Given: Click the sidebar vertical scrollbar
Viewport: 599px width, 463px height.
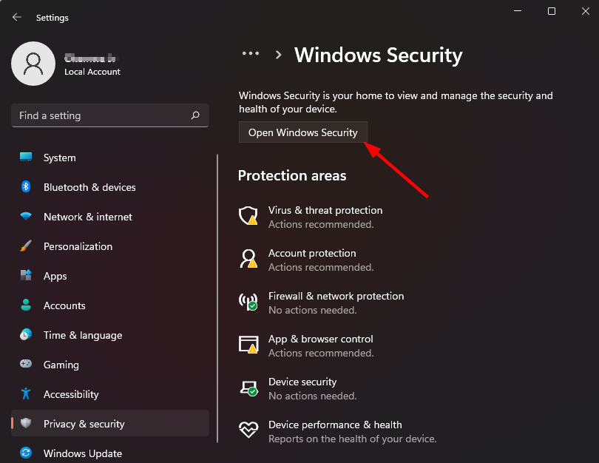Looking at the screenshot, I should 217,296.
